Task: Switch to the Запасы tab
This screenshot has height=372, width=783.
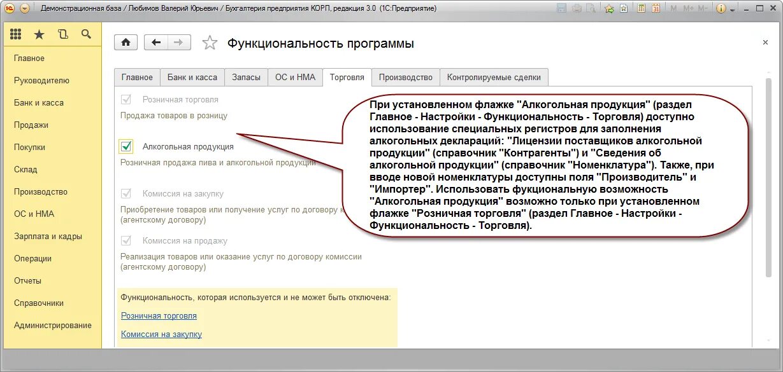Action: 246,77
